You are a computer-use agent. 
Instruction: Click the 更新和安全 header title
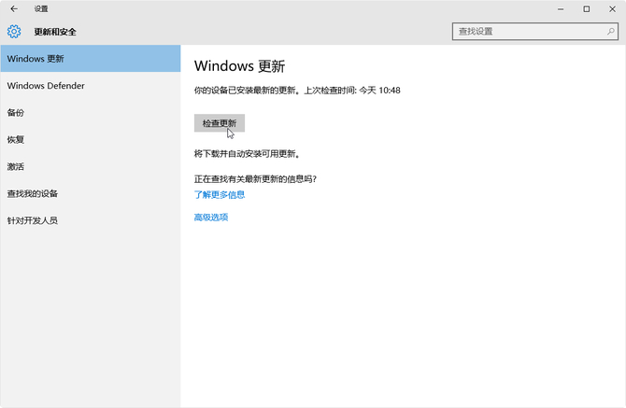pyautogui.click(x=55, y=32)
